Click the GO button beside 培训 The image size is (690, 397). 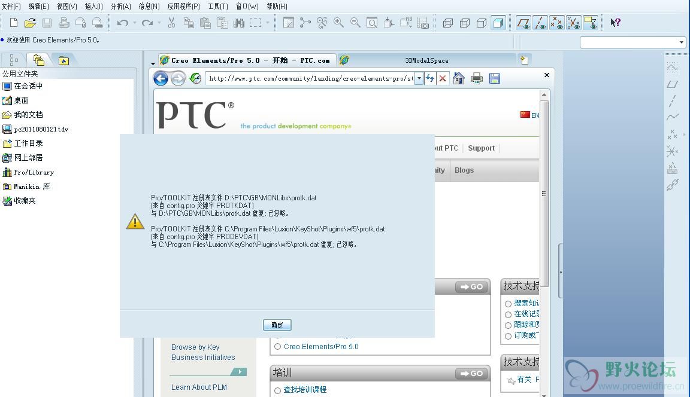point(472,373)
